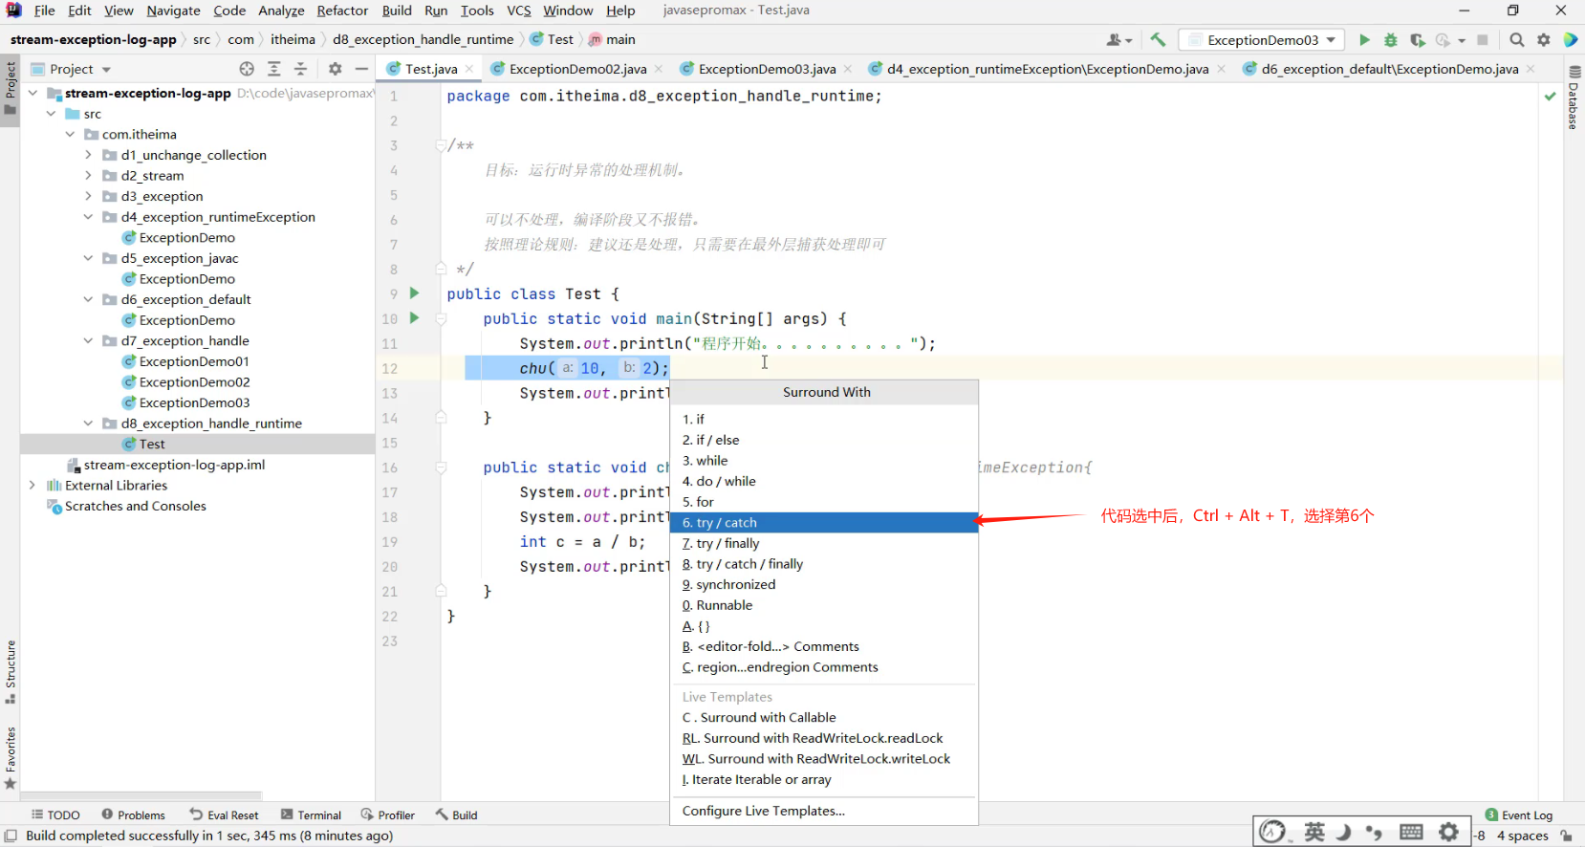
Task: Collapse the d8_exception_handle_runtime package
Action: (88, 423)
